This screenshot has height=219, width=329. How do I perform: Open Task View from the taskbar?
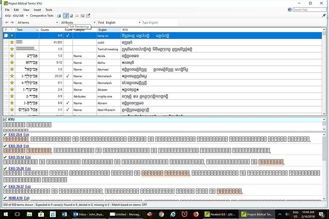(x=18, y=214)
